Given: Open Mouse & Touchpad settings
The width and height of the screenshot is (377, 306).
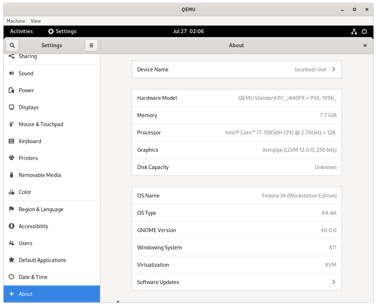Looking at the screenshot, I should [x=52, y=124].
